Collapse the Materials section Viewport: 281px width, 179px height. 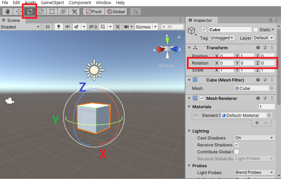(189, 107)
